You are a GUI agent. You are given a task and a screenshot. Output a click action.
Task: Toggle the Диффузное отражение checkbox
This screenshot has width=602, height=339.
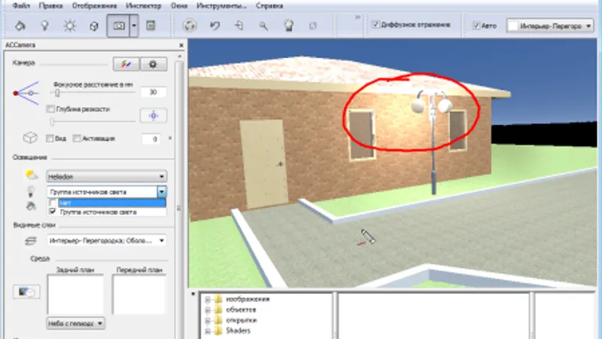(x=375, y=25)
